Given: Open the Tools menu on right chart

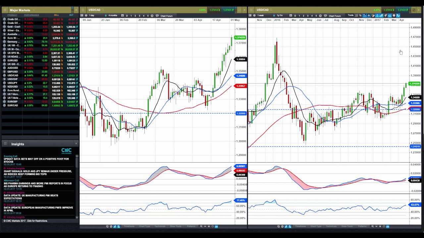Looking at the screenshot, I should (x=350, y=16).
